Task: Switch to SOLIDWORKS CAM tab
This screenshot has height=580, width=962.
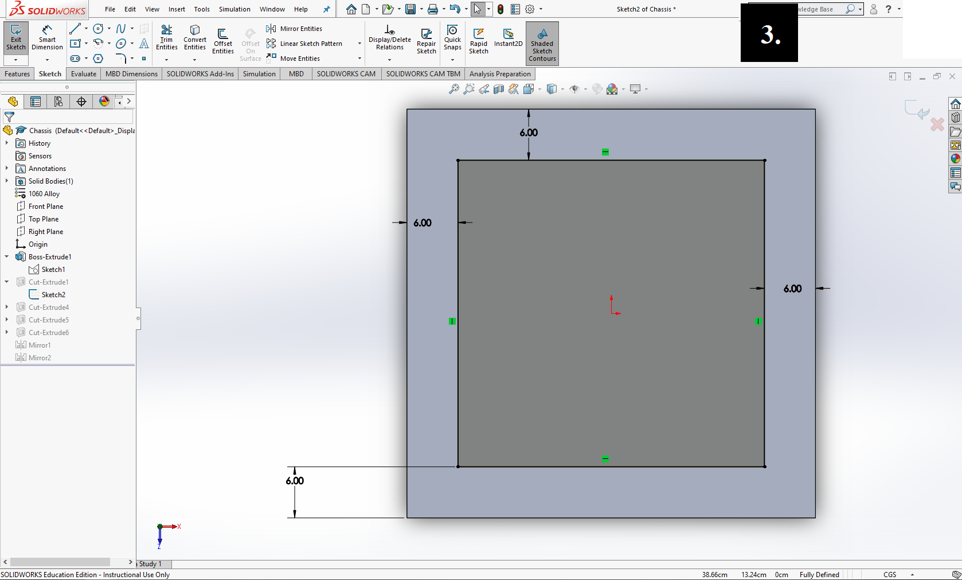Action: [346, 74]
